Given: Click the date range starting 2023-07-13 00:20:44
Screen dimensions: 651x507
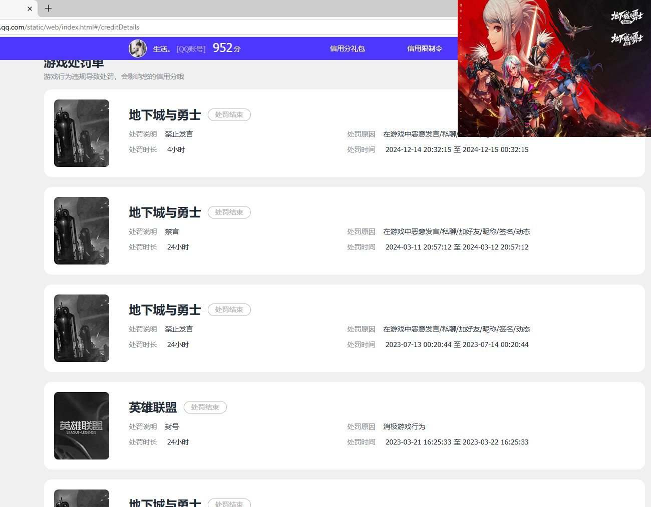Looking at the screenshot, I should pyautogui.click(x=457, y=344).
